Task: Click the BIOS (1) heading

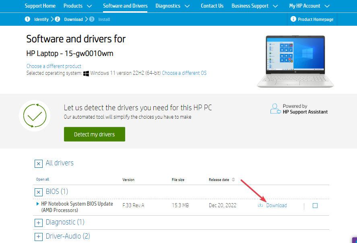Action: tap(57, 192)
